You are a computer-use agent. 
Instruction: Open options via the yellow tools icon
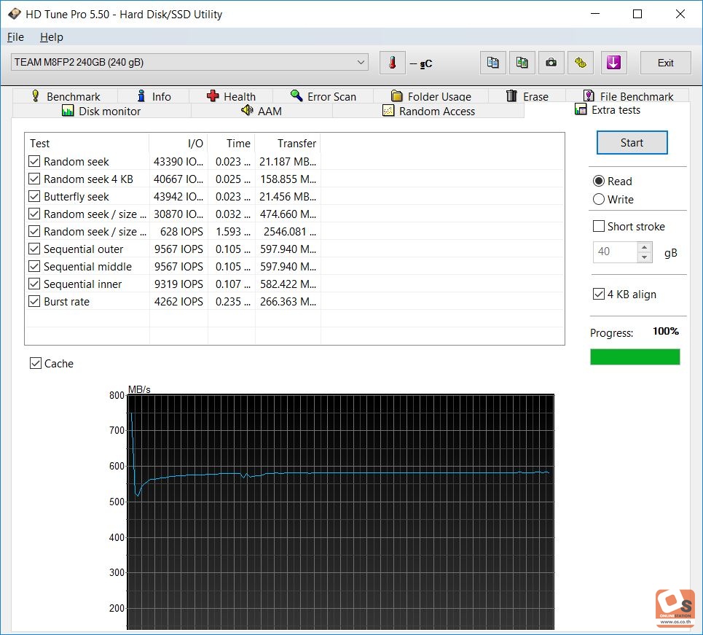[x=580, y=63]
